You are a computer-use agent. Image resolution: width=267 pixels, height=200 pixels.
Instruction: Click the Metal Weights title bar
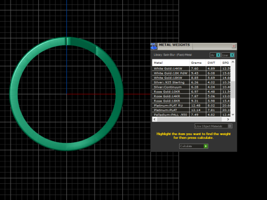click(x=194, y=46)
